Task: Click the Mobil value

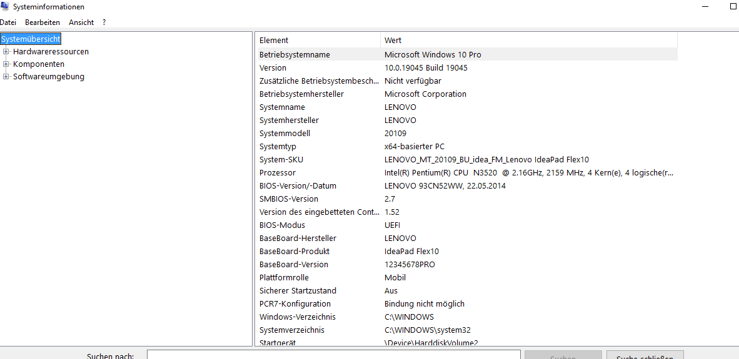Action: pos(395,278)
